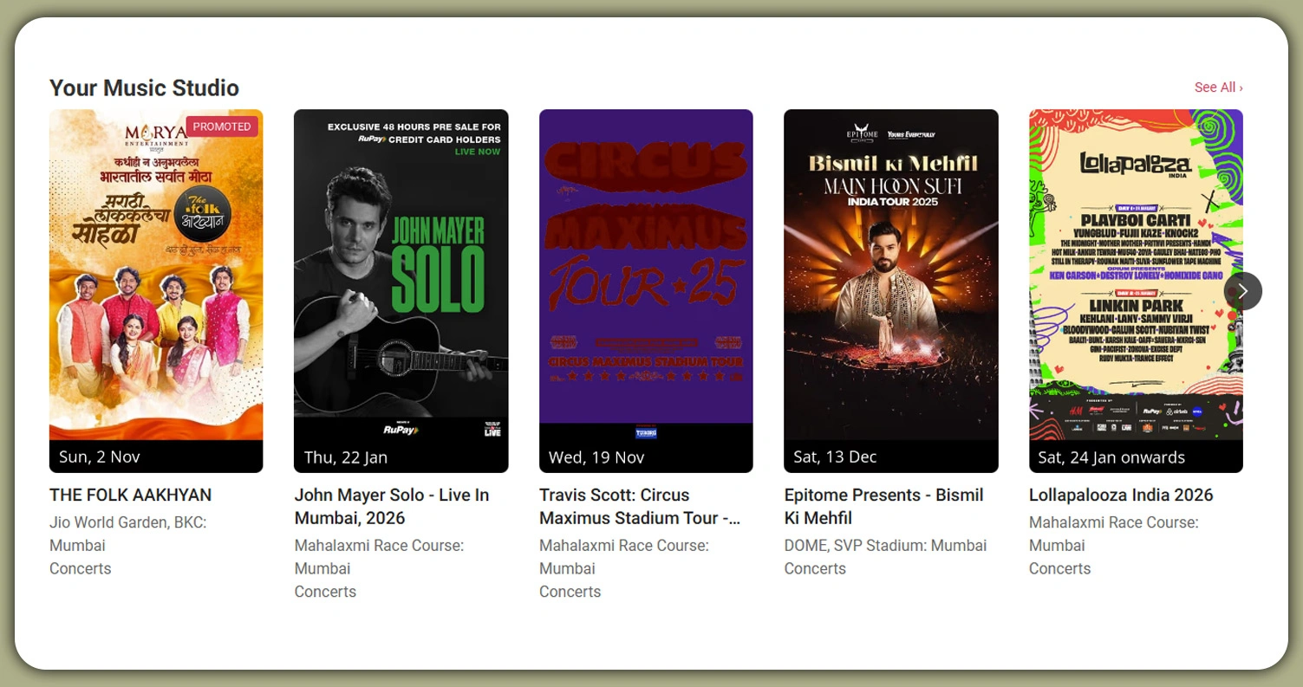Click THE FOLK AAKHYAN title text

[130, 495]
